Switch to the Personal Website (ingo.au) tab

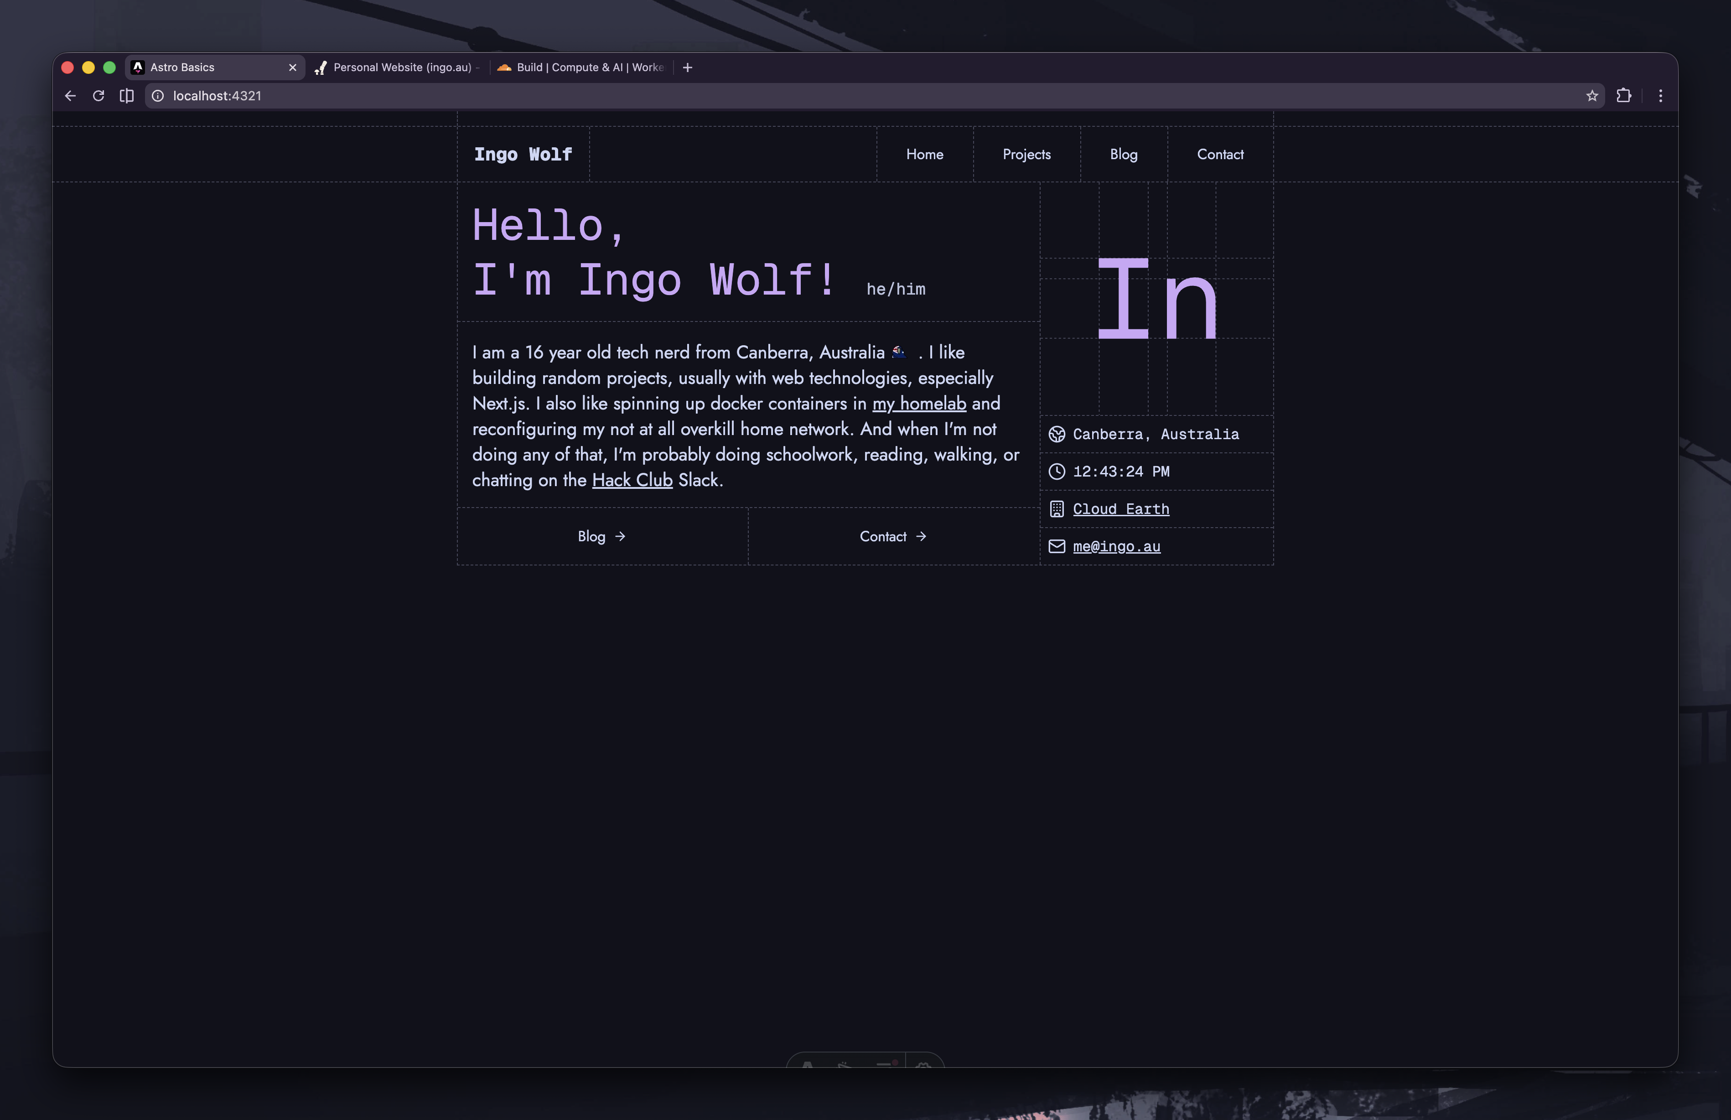(x=401, y=67)
